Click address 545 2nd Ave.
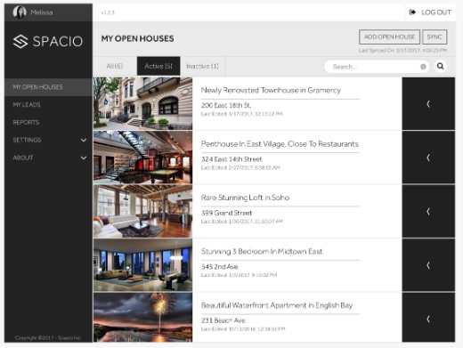Image resolution: width=463 pixels, height=348 pixels. click(220, 267)
